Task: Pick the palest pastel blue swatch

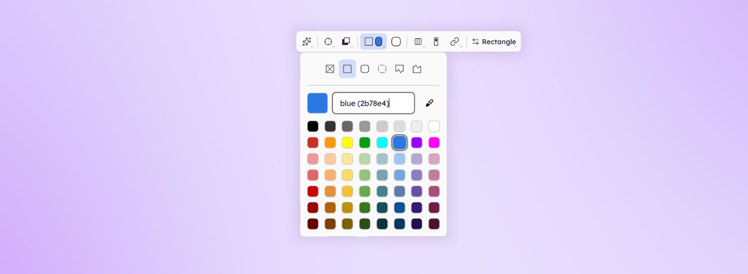Action: tap(400, 159)
